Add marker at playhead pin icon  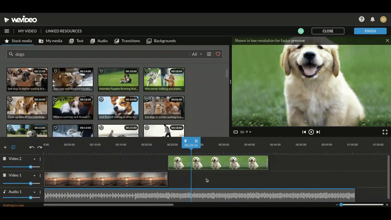[185, 141]
